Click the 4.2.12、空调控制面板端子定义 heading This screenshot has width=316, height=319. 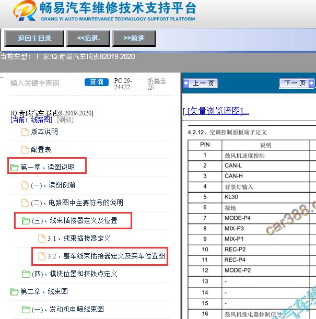(x=227, y=133)
